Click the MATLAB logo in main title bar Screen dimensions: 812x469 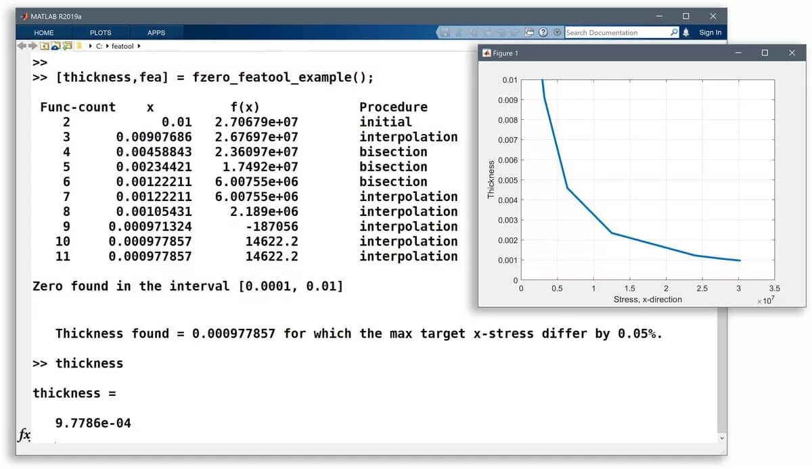[24, 16]
